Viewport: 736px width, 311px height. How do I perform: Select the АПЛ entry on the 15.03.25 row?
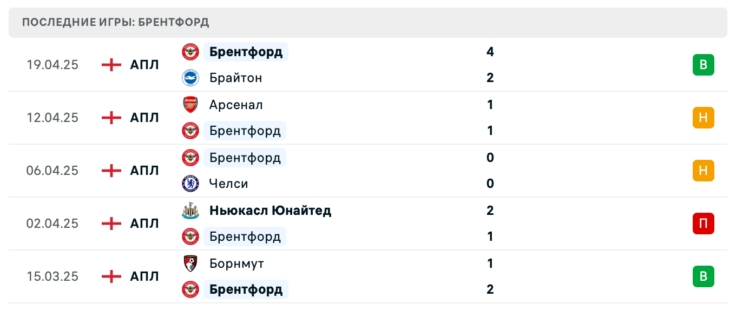coord(144,276)
